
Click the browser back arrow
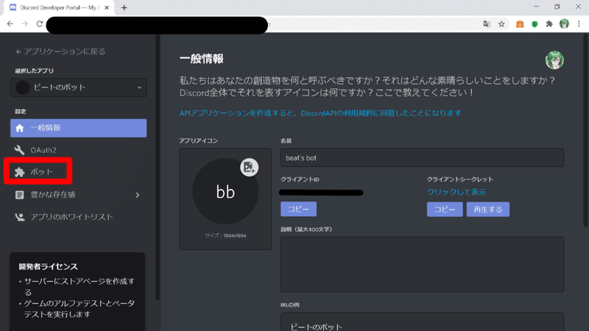(10, 24)
